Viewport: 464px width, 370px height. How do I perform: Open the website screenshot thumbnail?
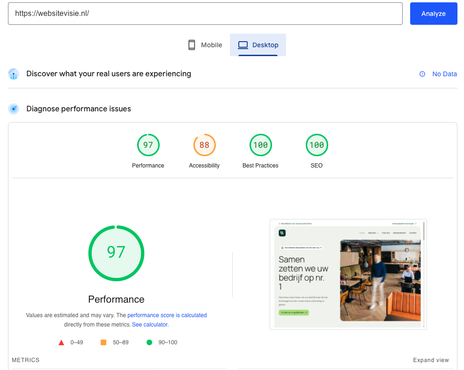348,275
